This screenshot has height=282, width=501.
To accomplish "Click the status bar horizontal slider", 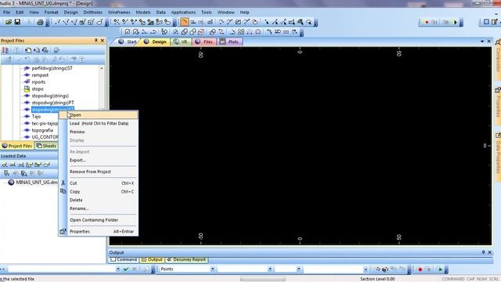I will pos(263,279).
